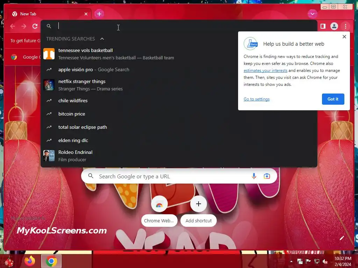Screen dimensions: 358x268
Task: Click trending icon beside bitcoin price
Action: [x=49, y=114]
